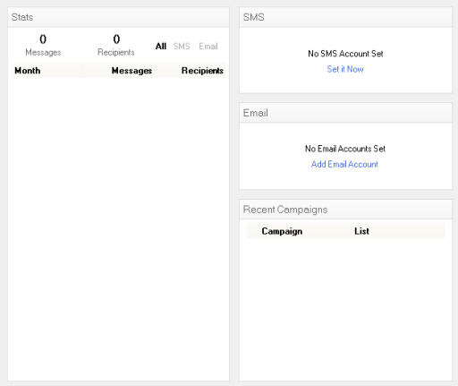Select the gray Recipients label under count

coord(116,53)
